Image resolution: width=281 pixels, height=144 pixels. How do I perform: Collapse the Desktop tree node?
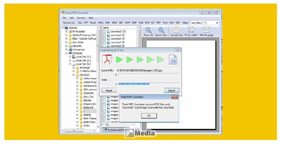pyautogui.click(x=63, y=28)
